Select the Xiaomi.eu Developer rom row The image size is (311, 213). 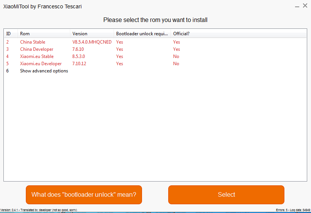(x=155, y=64)
